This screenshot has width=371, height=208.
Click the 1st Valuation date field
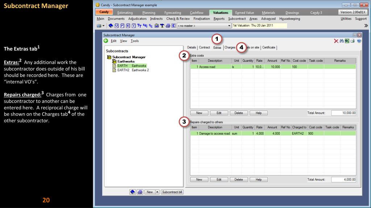coord(259,26)
